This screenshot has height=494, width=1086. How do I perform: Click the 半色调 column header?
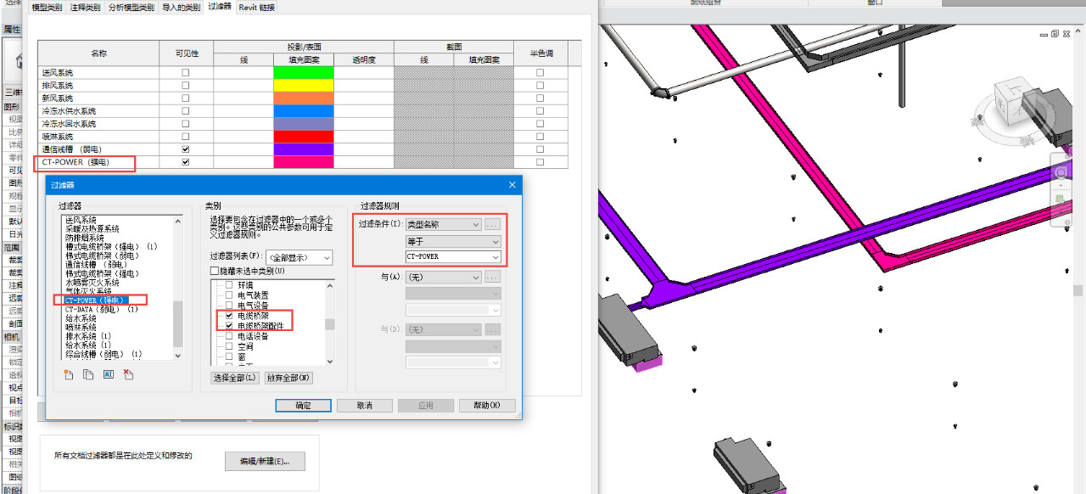coord(540,53)
